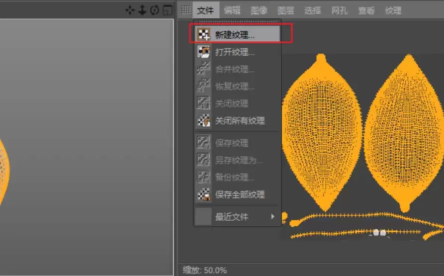Select the 合并纹理... menu entry

point(237,69)
